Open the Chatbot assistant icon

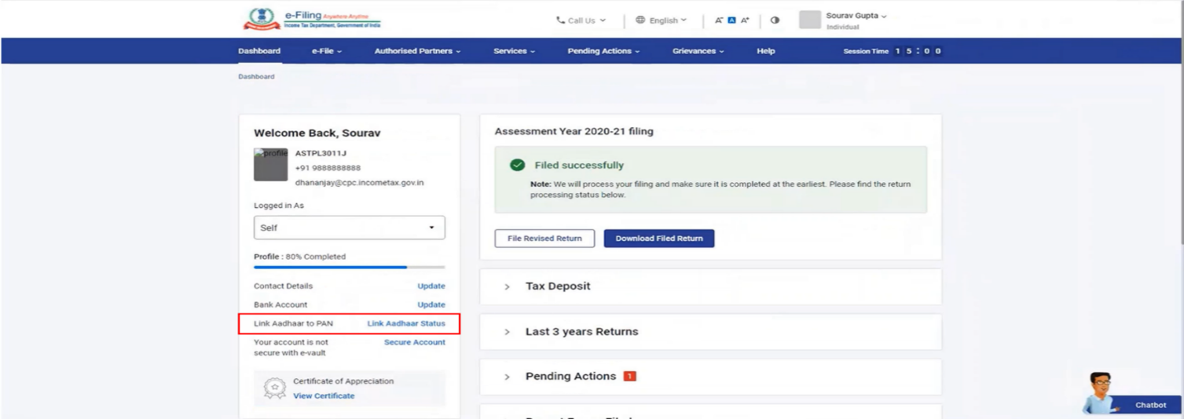(x=1100, y=392)
